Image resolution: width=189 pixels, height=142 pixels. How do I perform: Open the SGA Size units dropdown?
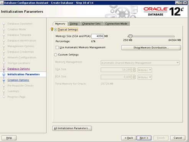click(x=145, y=70)
